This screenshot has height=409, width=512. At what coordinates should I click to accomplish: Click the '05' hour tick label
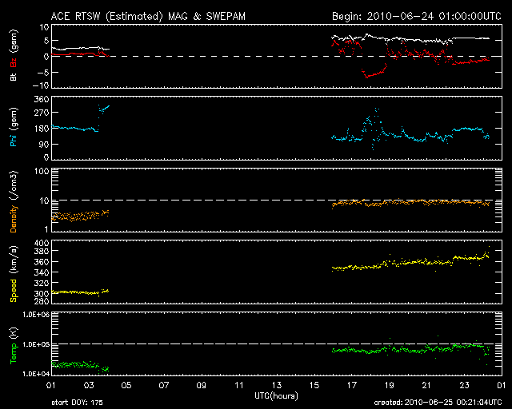(126, 386)
